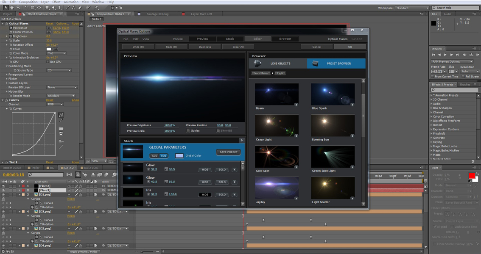Image resolution: width=481 pixels, height=254 pixels.
Task: Open the Curves Channel RGB dropdown
Action: tap(55, 105)
